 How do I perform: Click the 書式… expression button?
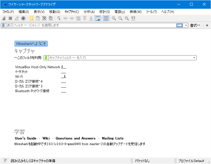coord(195,25)
